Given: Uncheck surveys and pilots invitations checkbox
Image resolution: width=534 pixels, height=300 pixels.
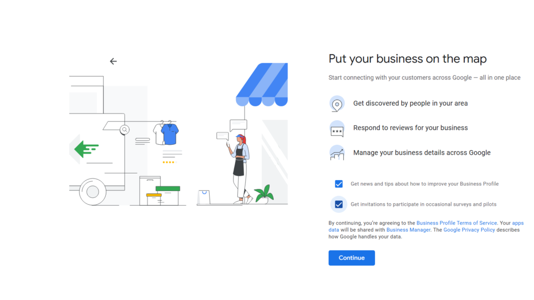Looking at the screenshot, I should (338, 204).
